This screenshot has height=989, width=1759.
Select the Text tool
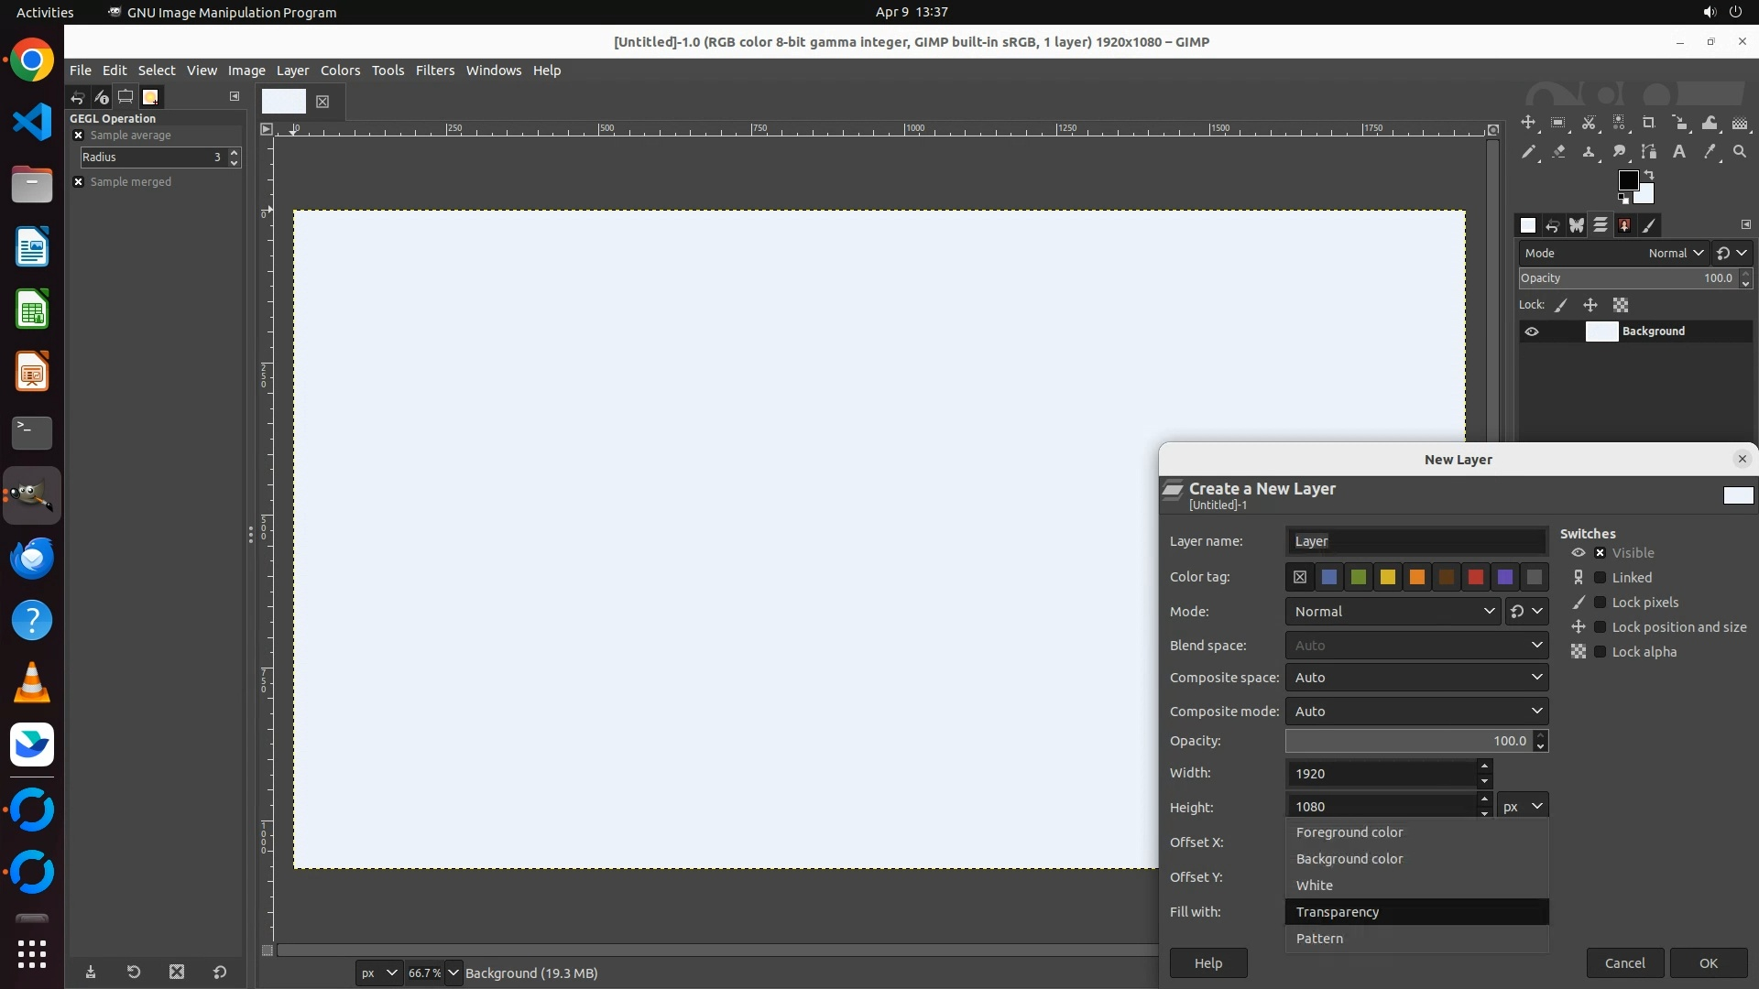point(1679,152)
